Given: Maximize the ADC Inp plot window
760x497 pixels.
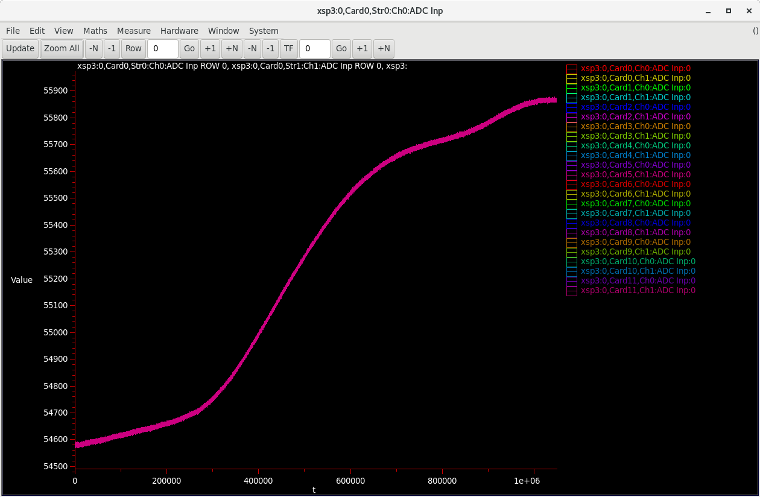Looking at the screenshot, I should (729, 11).
